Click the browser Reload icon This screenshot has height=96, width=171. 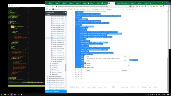[53, 6]
